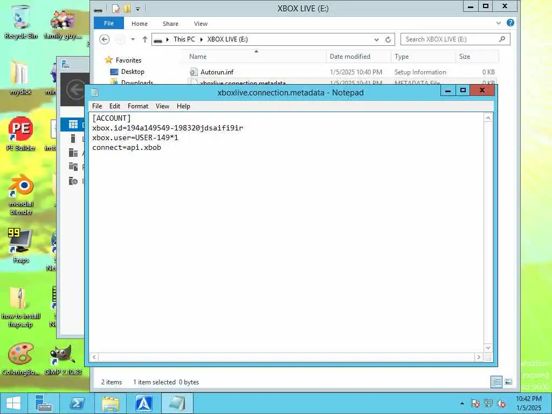Place the cursor on the [ACCOUNT] line
This screenshot has width=552, height=414.
click(111, 118)
